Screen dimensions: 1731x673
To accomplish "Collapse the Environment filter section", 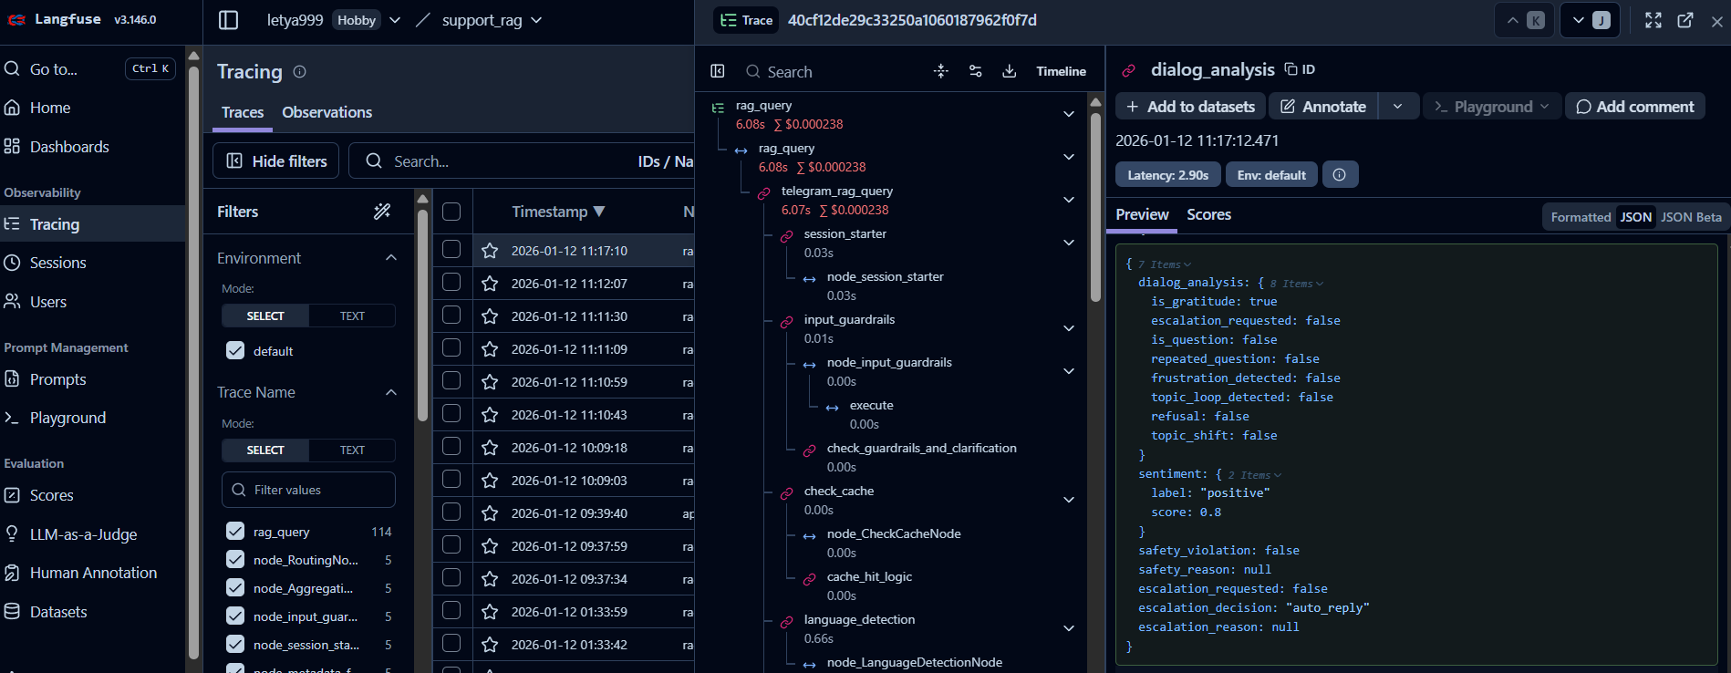I will 391,258.
